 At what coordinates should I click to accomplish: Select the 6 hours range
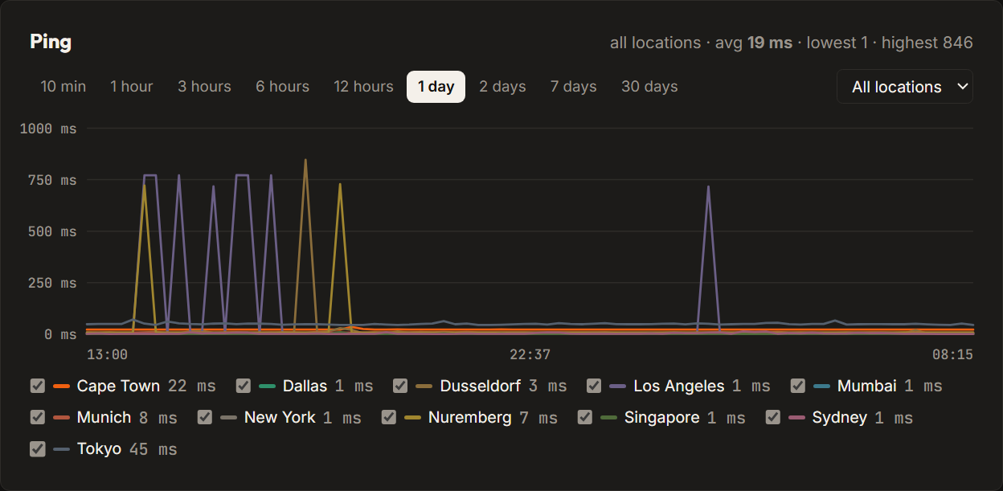tap(282, 87)
